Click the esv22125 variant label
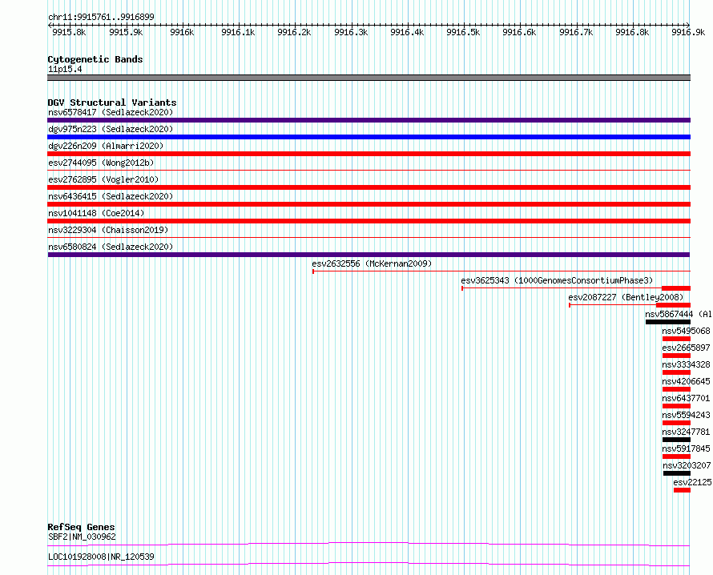The image size is (713, 575). tap(692, 482)
